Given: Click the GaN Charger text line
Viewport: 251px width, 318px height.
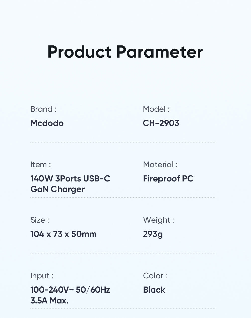Looking at the screenshot, I should click(57, 189).
